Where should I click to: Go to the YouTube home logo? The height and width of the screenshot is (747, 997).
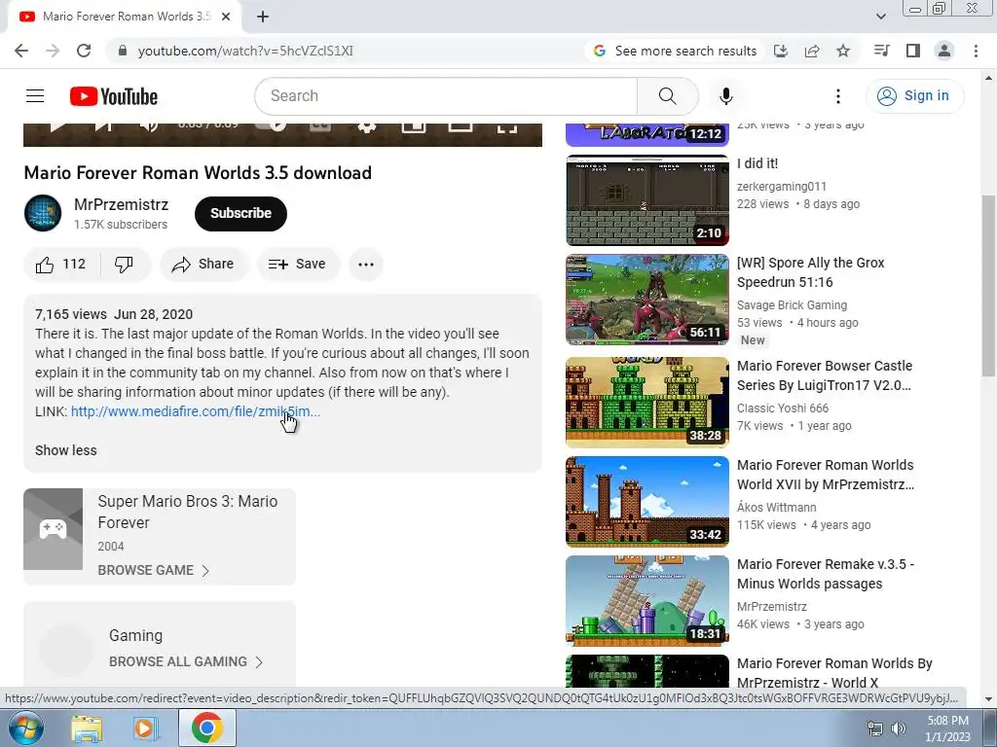114,96
